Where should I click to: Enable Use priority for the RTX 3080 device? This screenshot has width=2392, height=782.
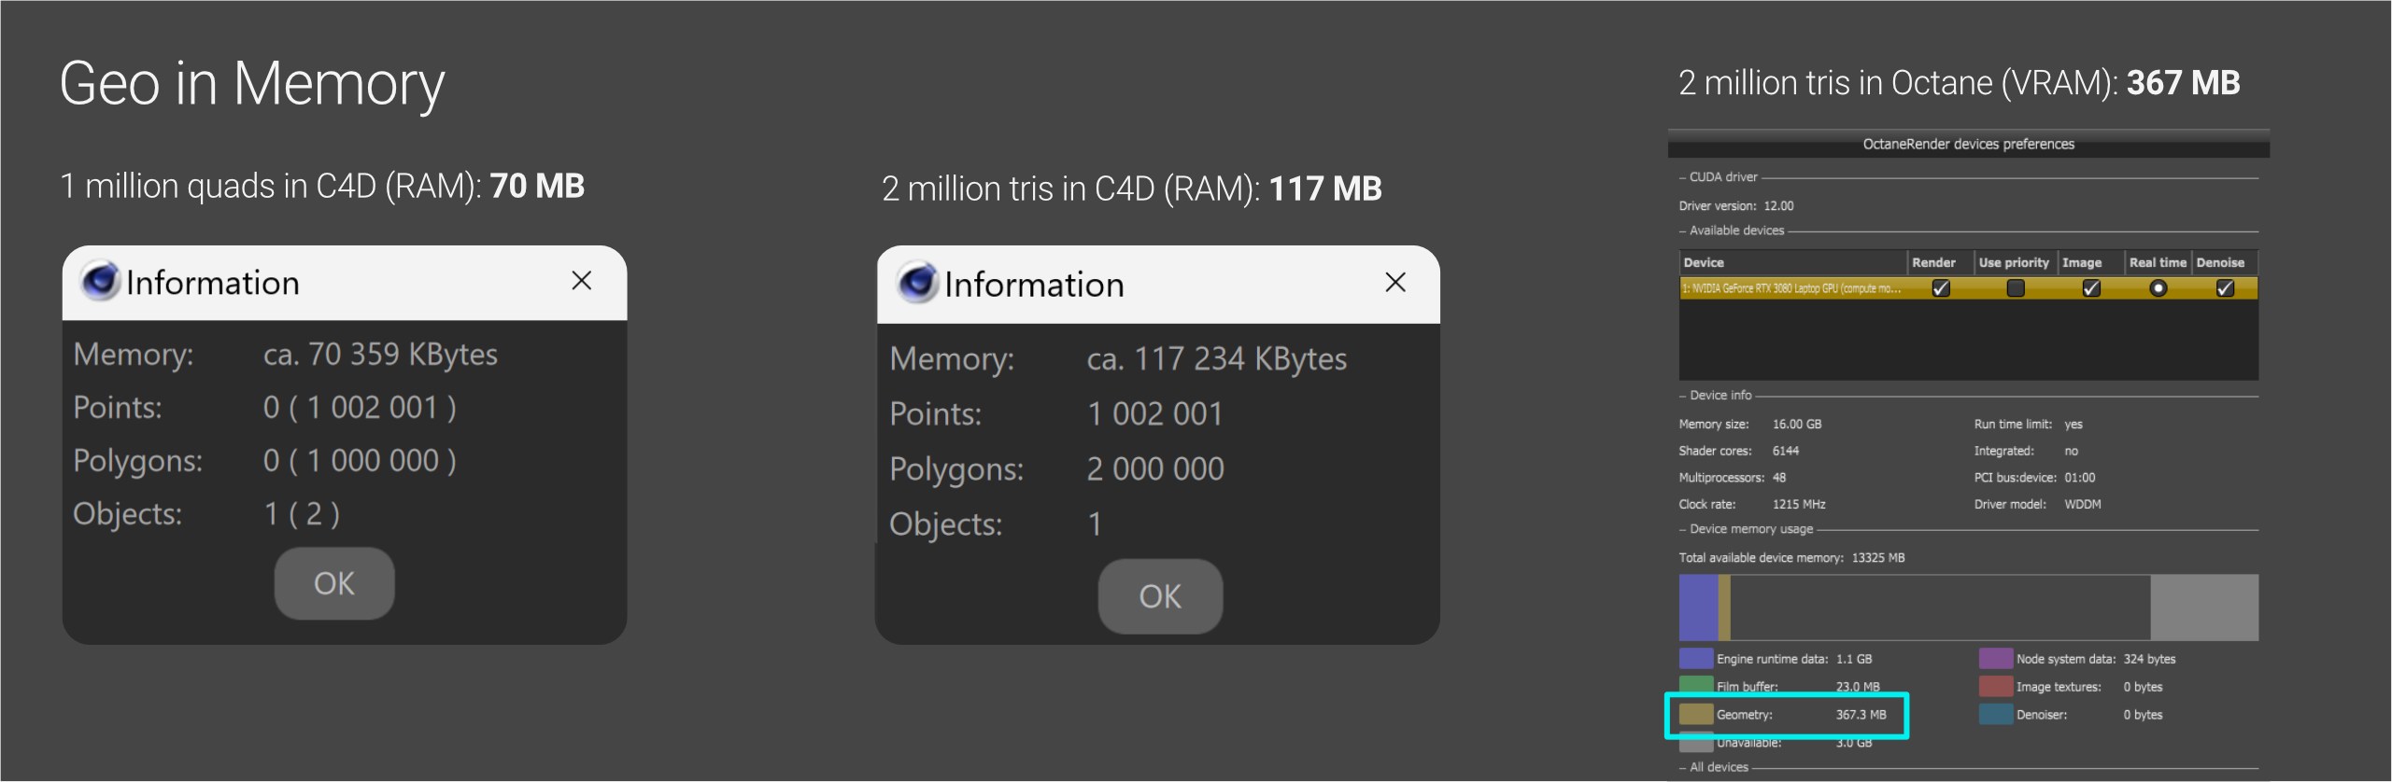coord(2014,289)
